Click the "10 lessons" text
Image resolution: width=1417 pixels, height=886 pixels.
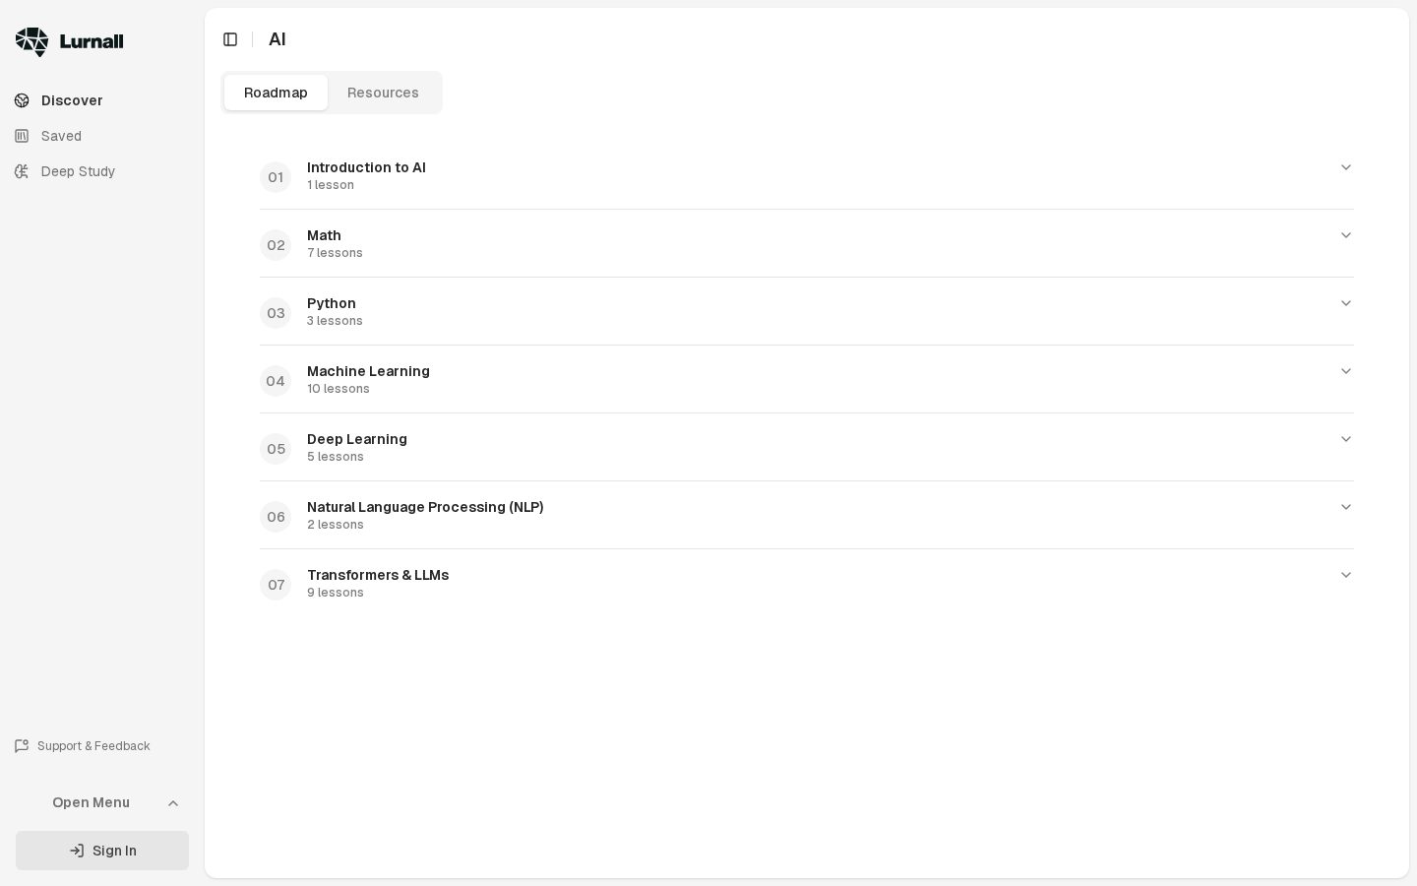(x=339, y=389)
